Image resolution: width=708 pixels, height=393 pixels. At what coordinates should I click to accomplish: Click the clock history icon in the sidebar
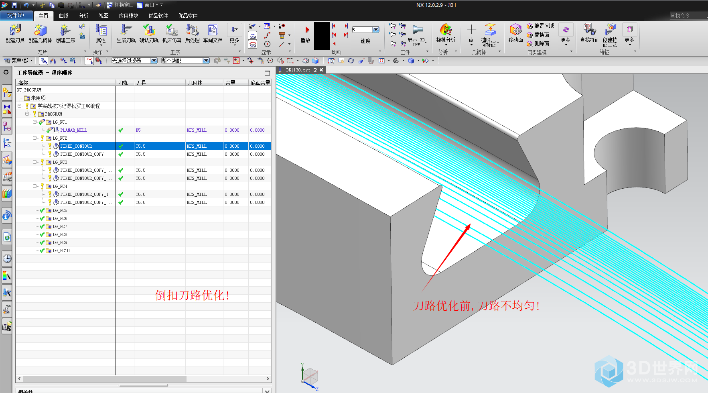pos(7,258)
